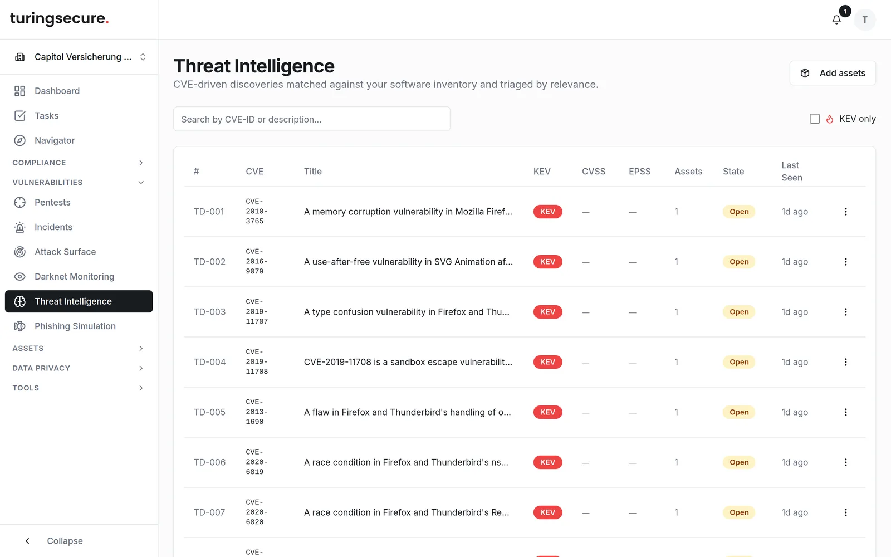
Task: Open the Incidents page link
Action: (x=79, y=227)
